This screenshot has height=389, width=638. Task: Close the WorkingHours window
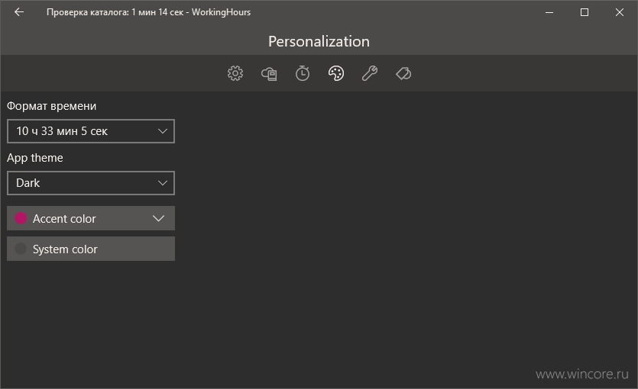(x=620, y=12)
